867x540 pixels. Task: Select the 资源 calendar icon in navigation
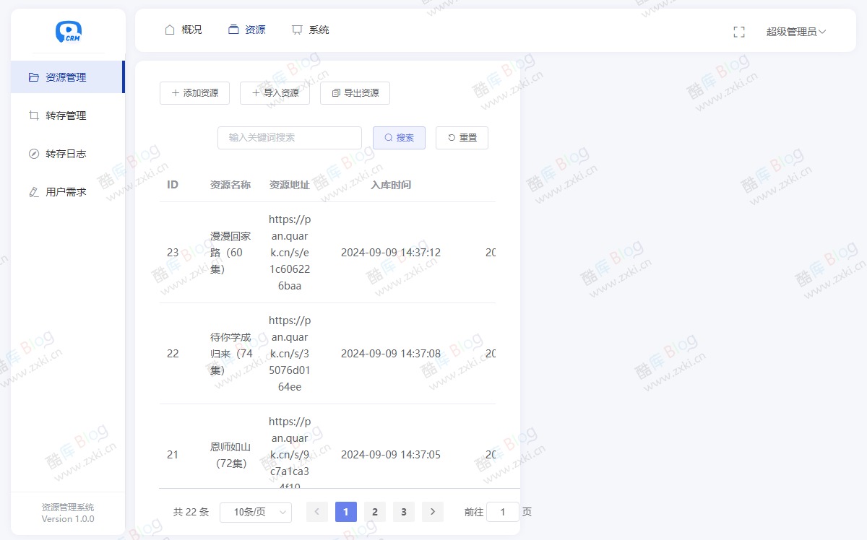pos(233,30)
